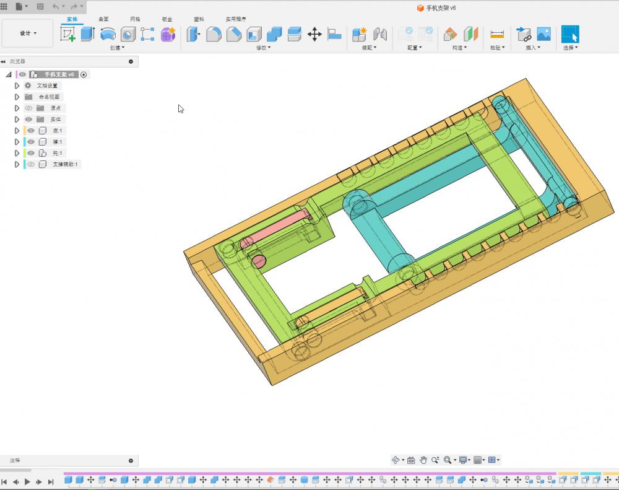Expand the 文档设置 node
The height and width of the screenshot is (490, 619).
click(x=17, y=85)
